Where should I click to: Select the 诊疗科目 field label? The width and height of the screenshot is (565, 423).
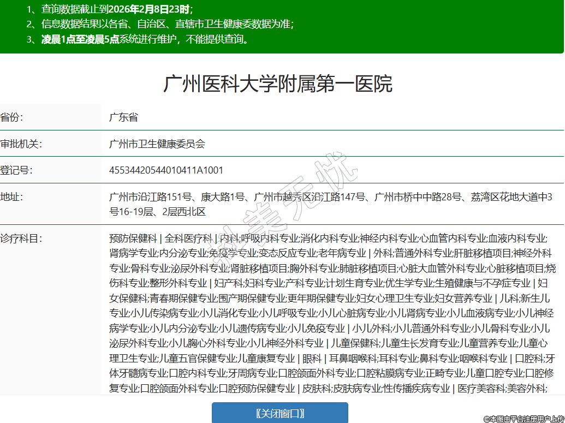[21, 239]
